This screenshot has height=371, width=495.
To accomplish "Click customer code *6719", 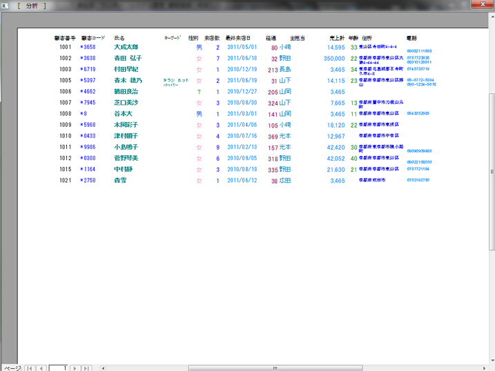I will tap(88, 69).
